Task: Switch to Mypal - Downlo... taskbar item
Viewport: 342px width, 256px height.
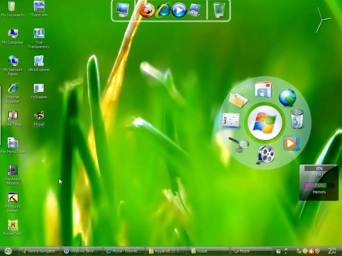Action: click(124, 251)
